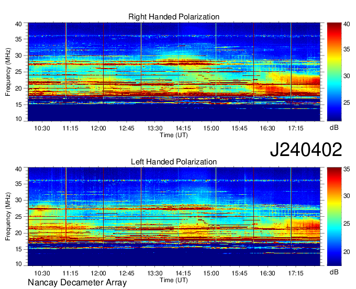The width and height of the screenshot is (356, 289).
Task: Click the dB label under the lower colorbar
Action: [x=334, y=272]
